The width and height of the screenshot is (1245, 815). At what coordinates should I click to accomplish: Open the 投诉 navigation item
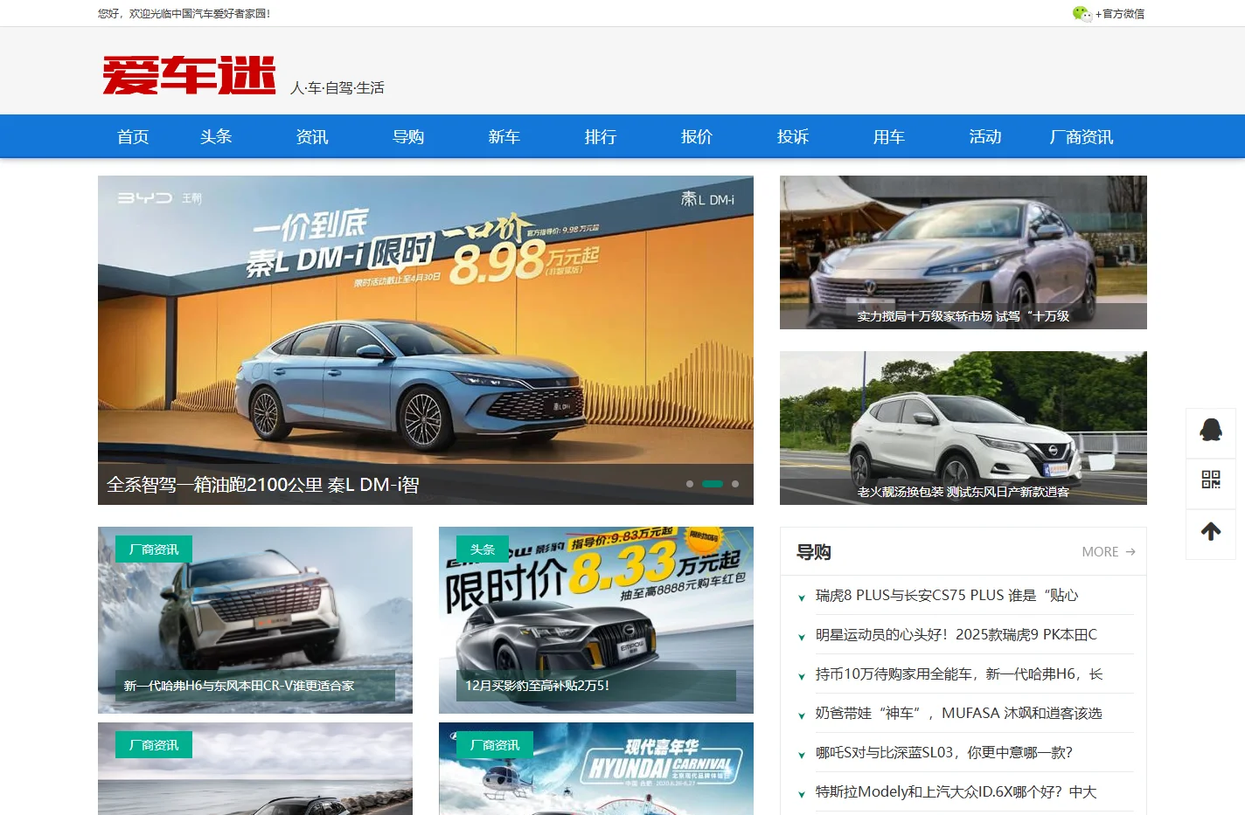tap(793, 136)
